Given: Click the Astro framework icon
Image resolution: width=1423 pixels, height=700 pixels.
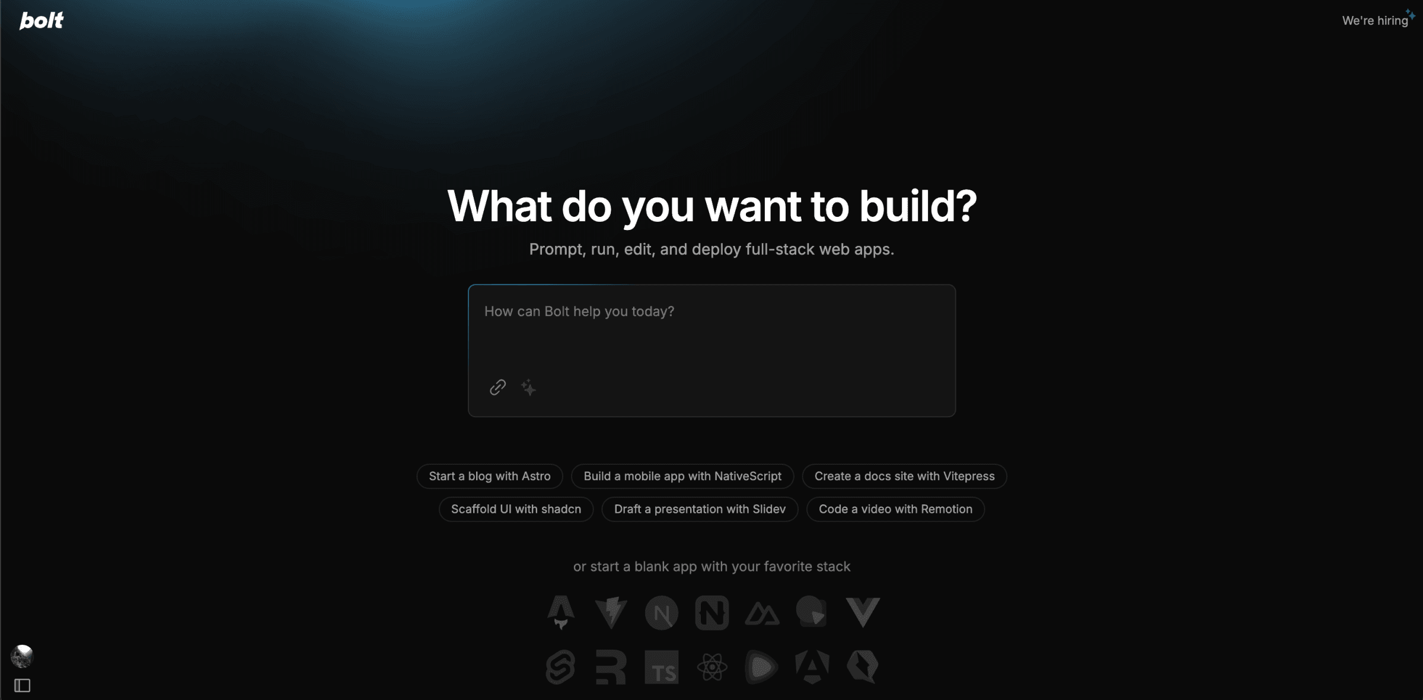Looking at the screenshot, I should [561, 612].
